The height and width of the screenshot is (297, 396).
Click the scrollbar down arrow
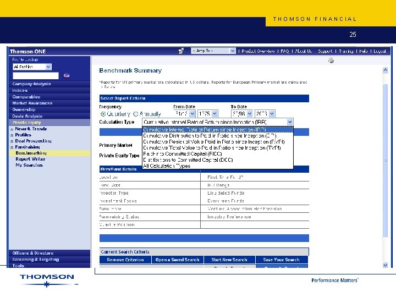(x=385, y=265)
